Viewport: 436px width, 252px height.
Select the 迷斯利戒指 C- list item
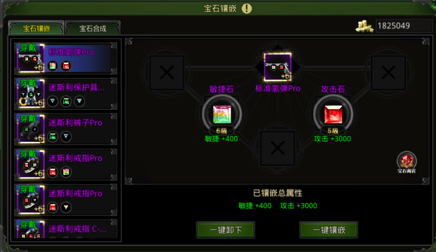pos(66,229)
